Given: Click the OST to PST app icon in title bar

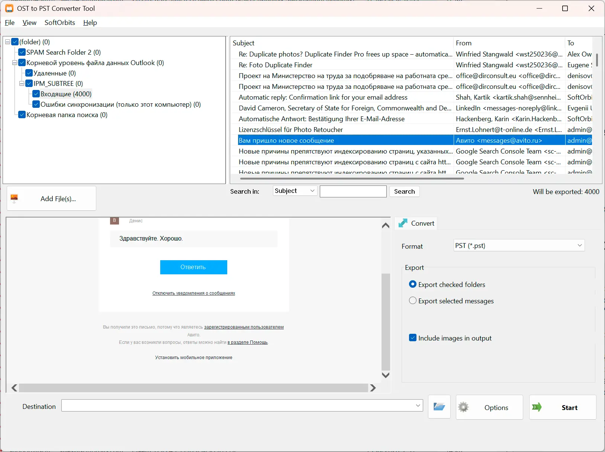Looking at the screenshot, I should pos(9,8).
